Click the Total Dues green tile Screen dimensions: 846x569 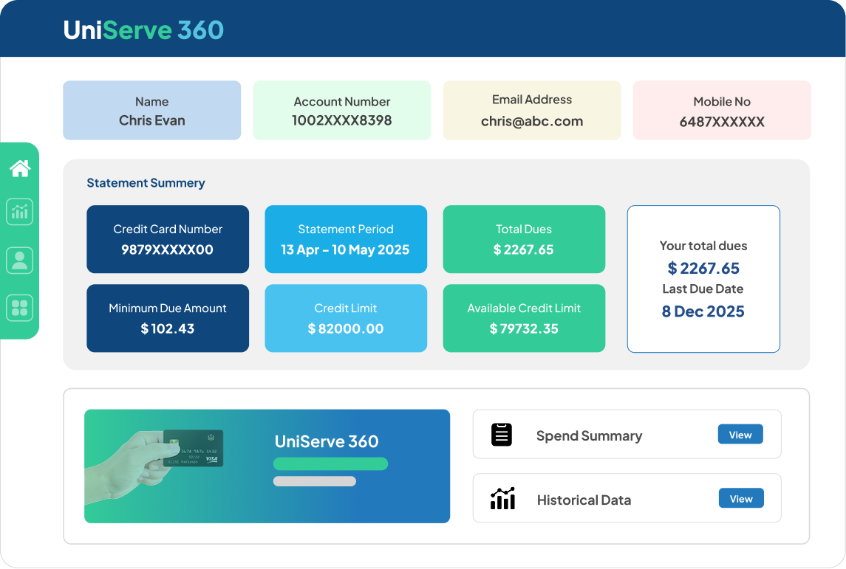coord(524,239)
